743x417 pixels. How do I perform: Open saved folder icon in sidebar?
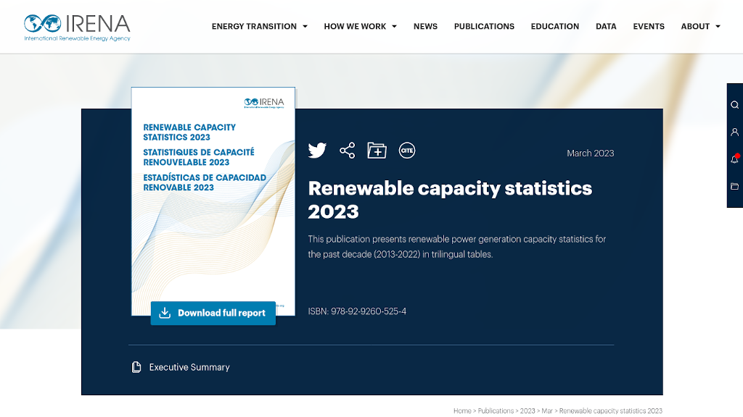(734, 187)
